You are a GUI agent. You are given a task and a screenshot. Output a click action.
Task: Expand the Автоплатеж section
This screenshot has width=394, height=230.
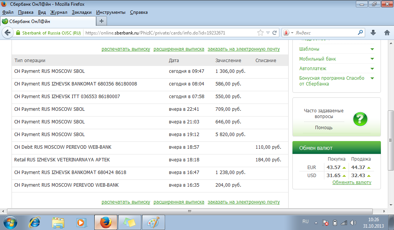click(x=372, y=69)
